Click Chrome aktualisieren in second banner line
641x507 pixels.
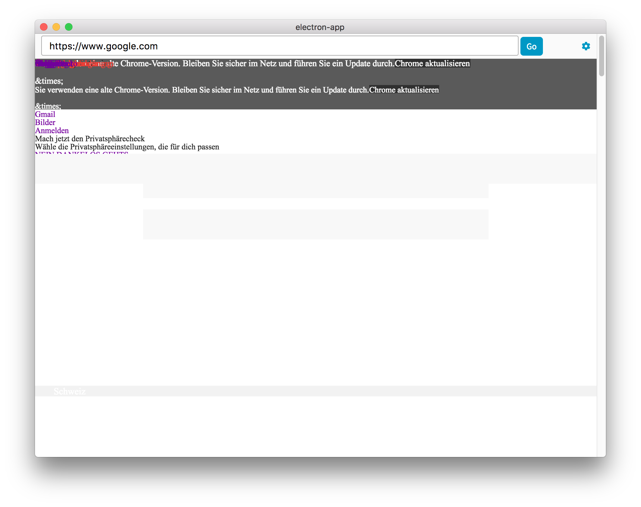click(404, 90)
